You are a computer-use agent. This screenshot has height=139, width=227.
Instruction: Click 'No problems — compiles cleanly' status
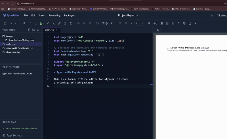20,129
